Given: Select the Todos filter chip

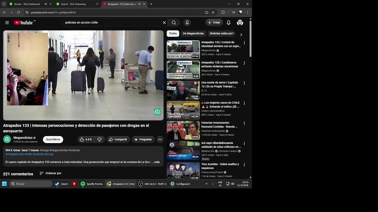Looking at the screenshot, I should [173, 34].
